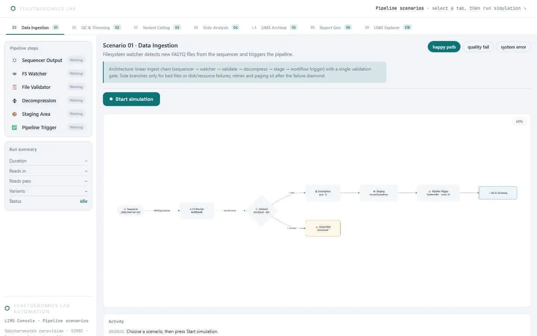Open the Slide Analysis tab

pyautogui.click(x=216, y=28)
